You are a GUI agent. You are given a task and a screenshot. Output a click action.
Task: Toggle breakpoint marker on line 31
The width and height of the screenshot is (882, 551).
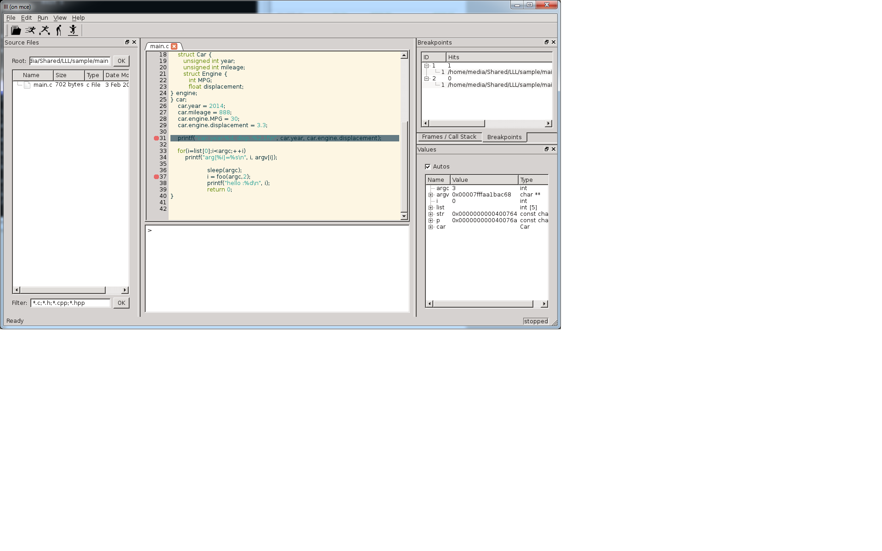click(156, 138)
